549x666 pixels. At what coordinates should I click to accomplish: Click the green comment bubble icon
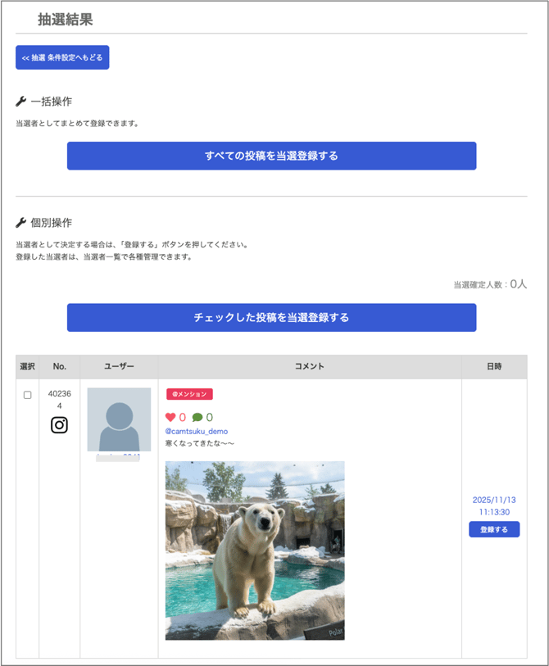pos(197,417)
